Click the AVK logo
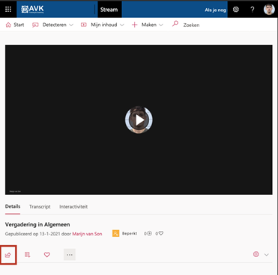278x275 pixels. 32,10
